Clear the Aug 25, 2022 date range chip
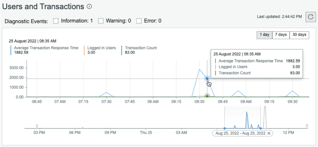318x147 pixels. click(x=269, y=133)
